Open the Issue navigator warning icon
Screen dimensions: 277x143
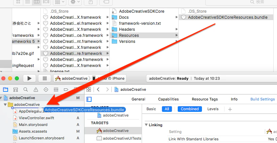click(36, 90)
